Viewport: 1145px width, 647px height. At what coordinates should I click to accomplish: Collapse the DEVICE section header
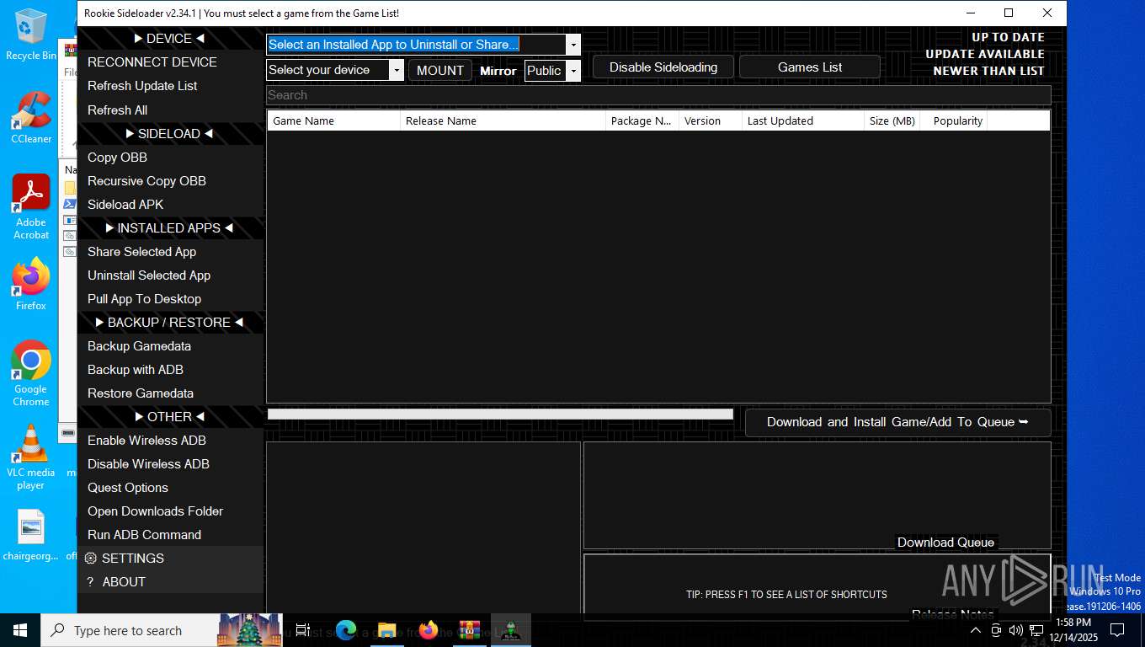point(170,39)
